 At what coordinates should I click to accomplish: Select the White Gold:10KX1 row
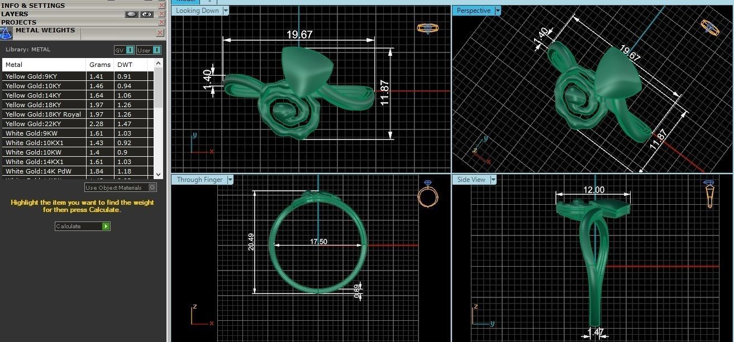pos(78,143)
